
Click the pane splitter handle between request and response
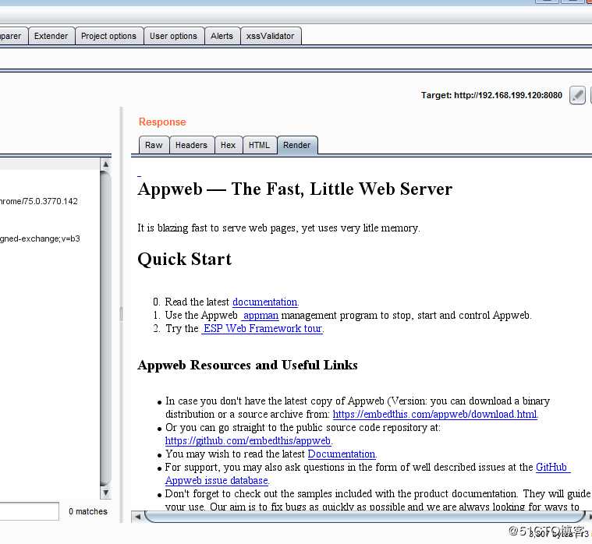[121, 314]
